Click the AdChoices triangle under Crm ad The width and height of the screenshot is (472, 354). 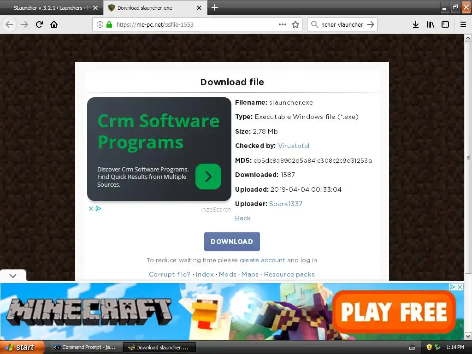[99, 208]
